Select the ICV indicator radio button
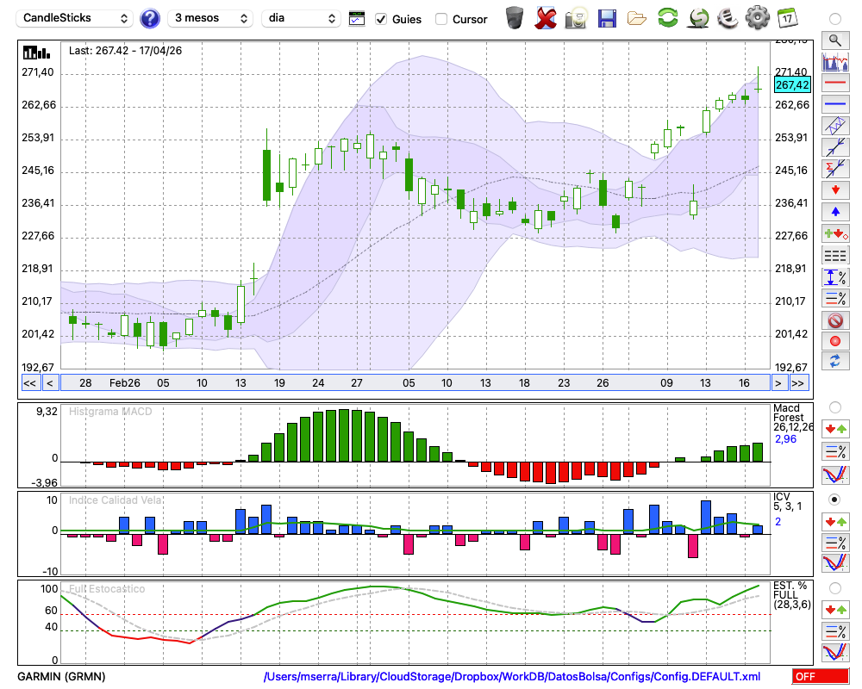This screenshot has width=862, height=689. pyautogui.click(x=834, y=500)
